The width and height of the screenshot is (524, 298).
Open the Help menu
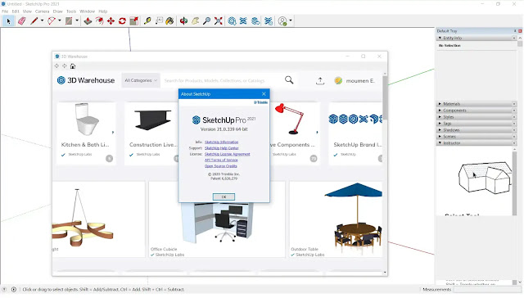[x=103, y=11]
